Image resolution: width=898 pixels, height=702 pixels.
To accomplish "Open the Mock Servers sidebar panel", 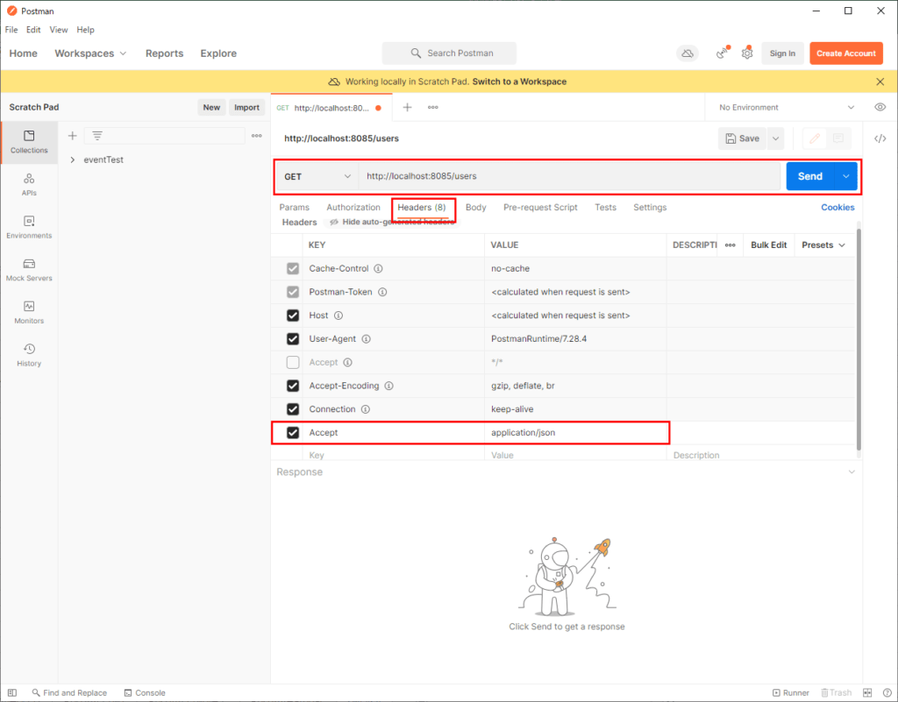I will coord(29,270).
